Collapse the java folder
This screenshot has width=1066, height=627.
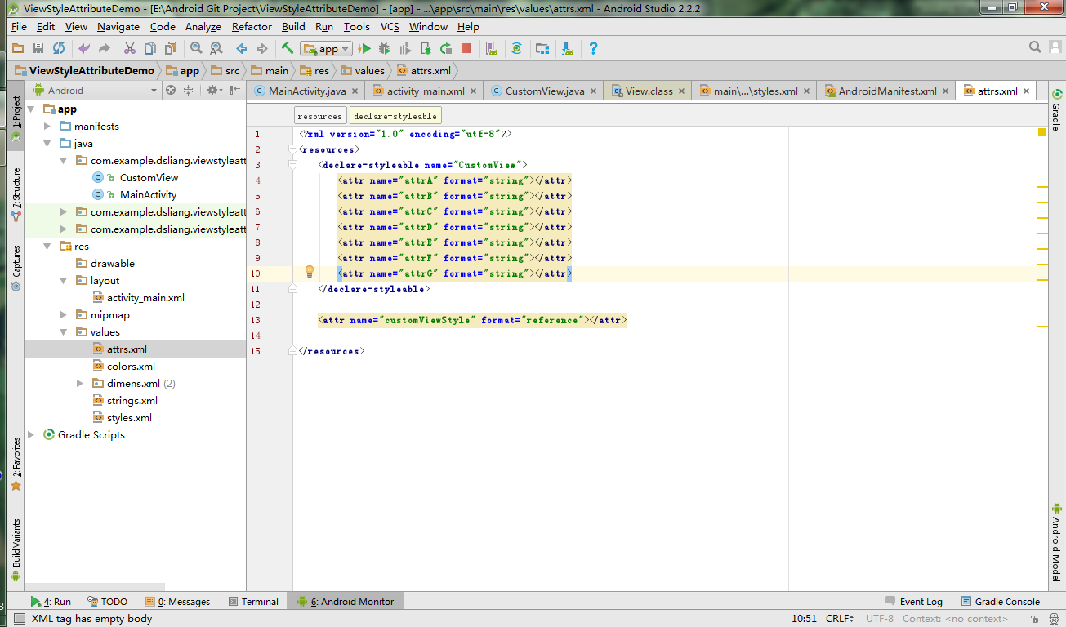pyautogui.click(x=47, y=143)
